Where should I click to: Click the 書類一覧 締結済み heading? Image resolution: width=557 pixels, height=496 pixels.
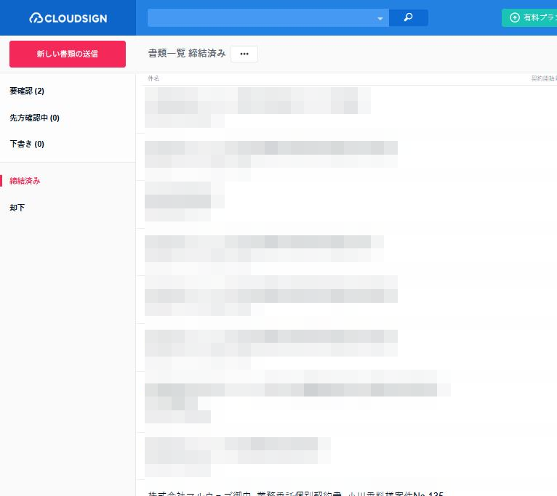coord(187,53)
